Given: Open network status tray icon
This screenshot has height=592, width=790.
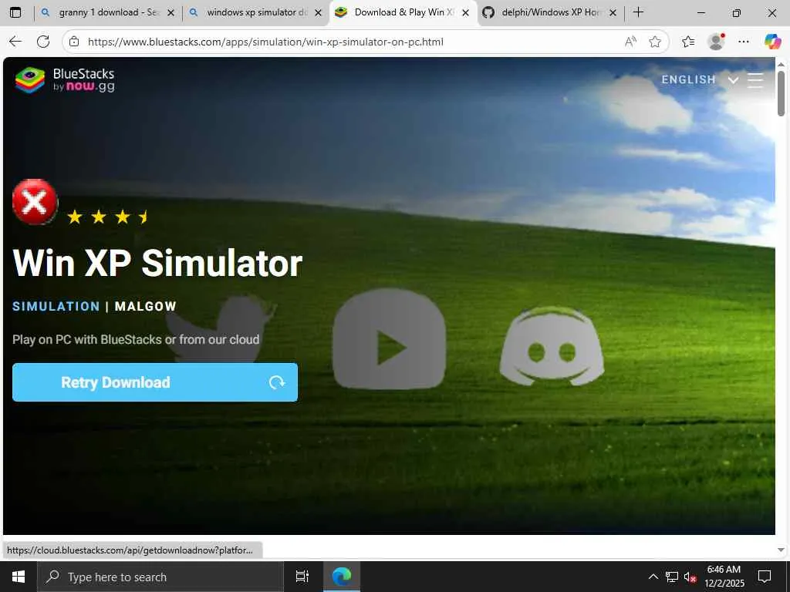Looking at the screenshot, I should coord(672,577).
